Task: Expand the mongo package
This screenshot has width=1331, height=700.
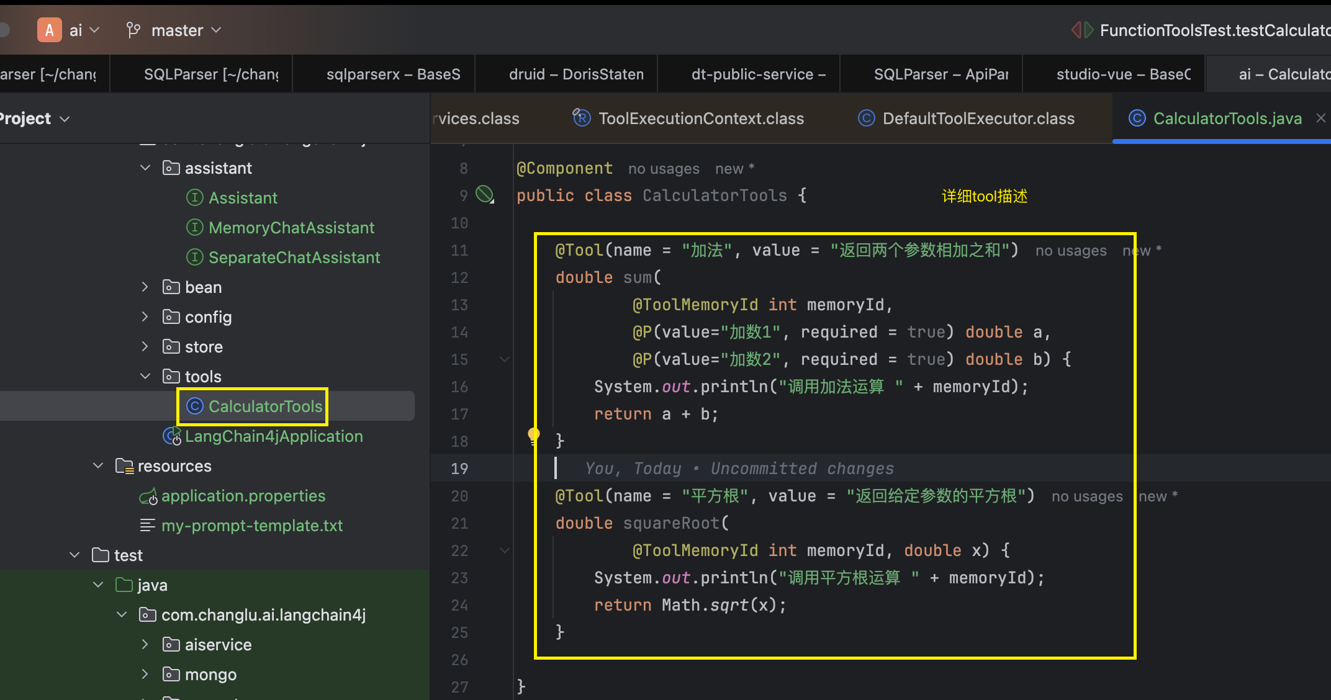Action: (x=145, y=675)
